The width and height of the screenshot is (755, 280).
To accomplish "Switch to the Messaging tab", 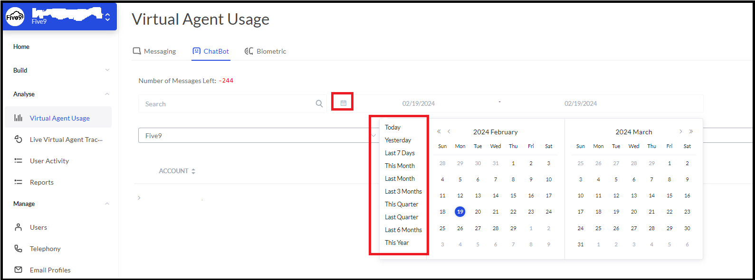I will (x=154, y=51).
